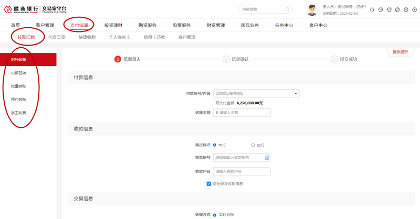Select the 他行 radio button
Viewport: 420px width, 219px height.
pos(253,145)
